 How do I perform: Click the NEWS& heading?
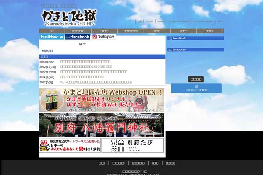tap(47, 52)
